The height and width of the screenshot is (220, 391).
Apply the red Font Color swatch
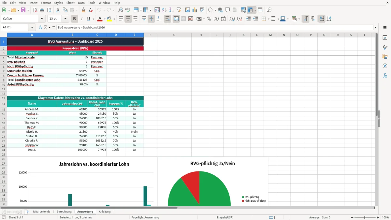100,19
